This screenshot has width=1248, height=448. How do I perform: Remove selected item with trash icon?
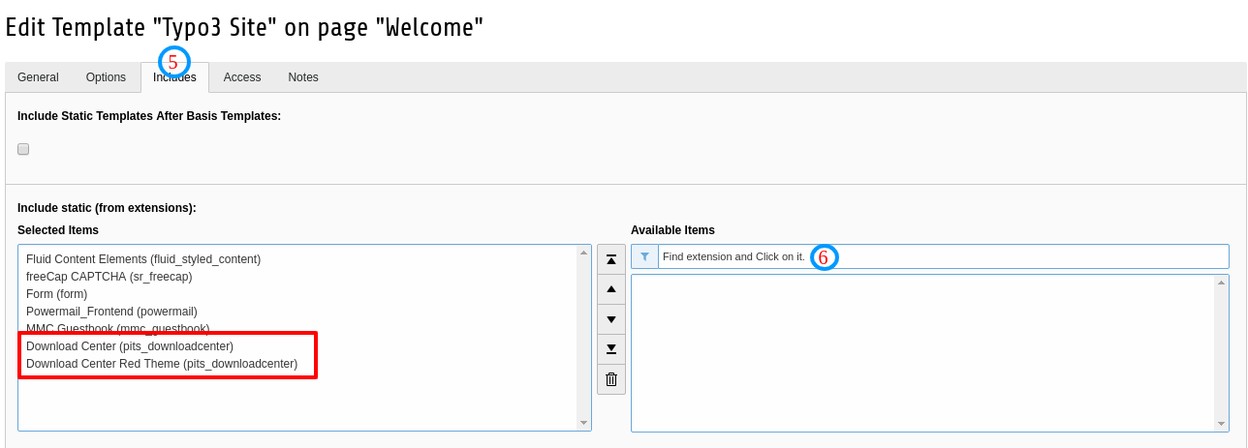(x=611, y=379)
